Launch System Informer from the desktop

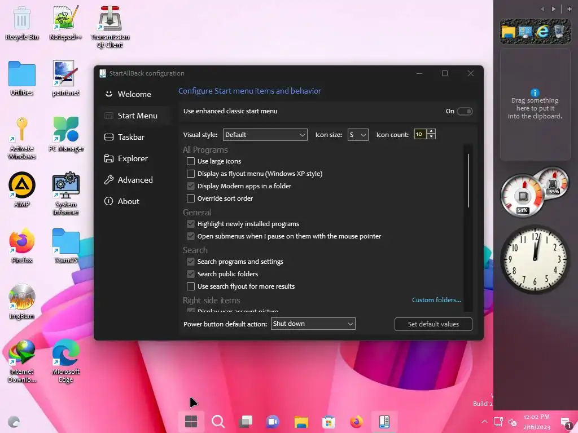(65, 194)
